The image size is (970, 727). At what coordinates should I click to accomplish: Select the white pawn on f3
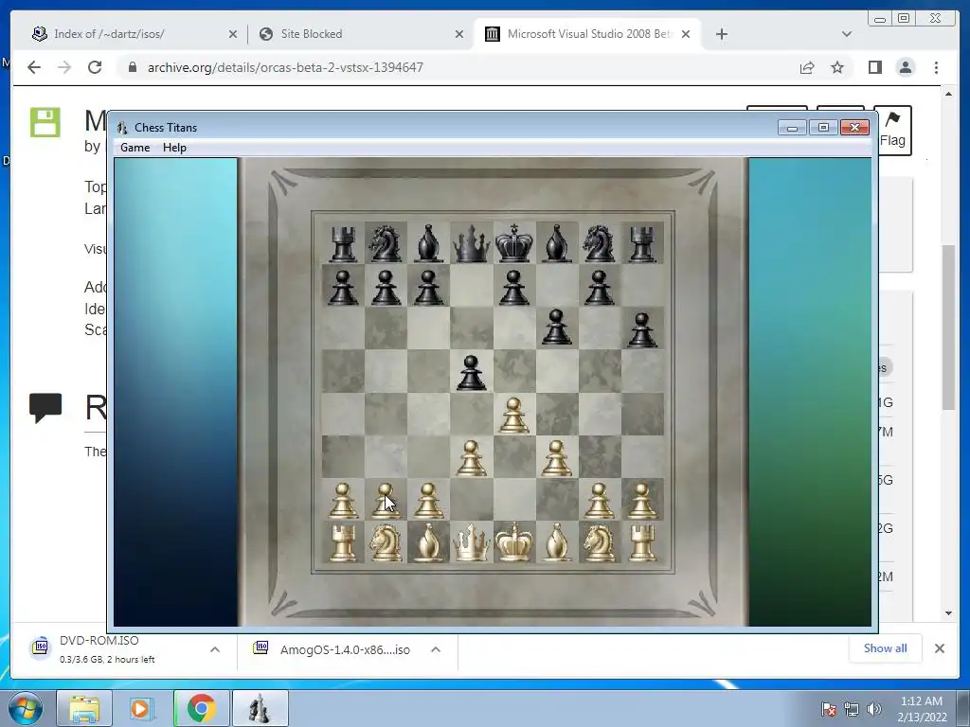(556, 458)
